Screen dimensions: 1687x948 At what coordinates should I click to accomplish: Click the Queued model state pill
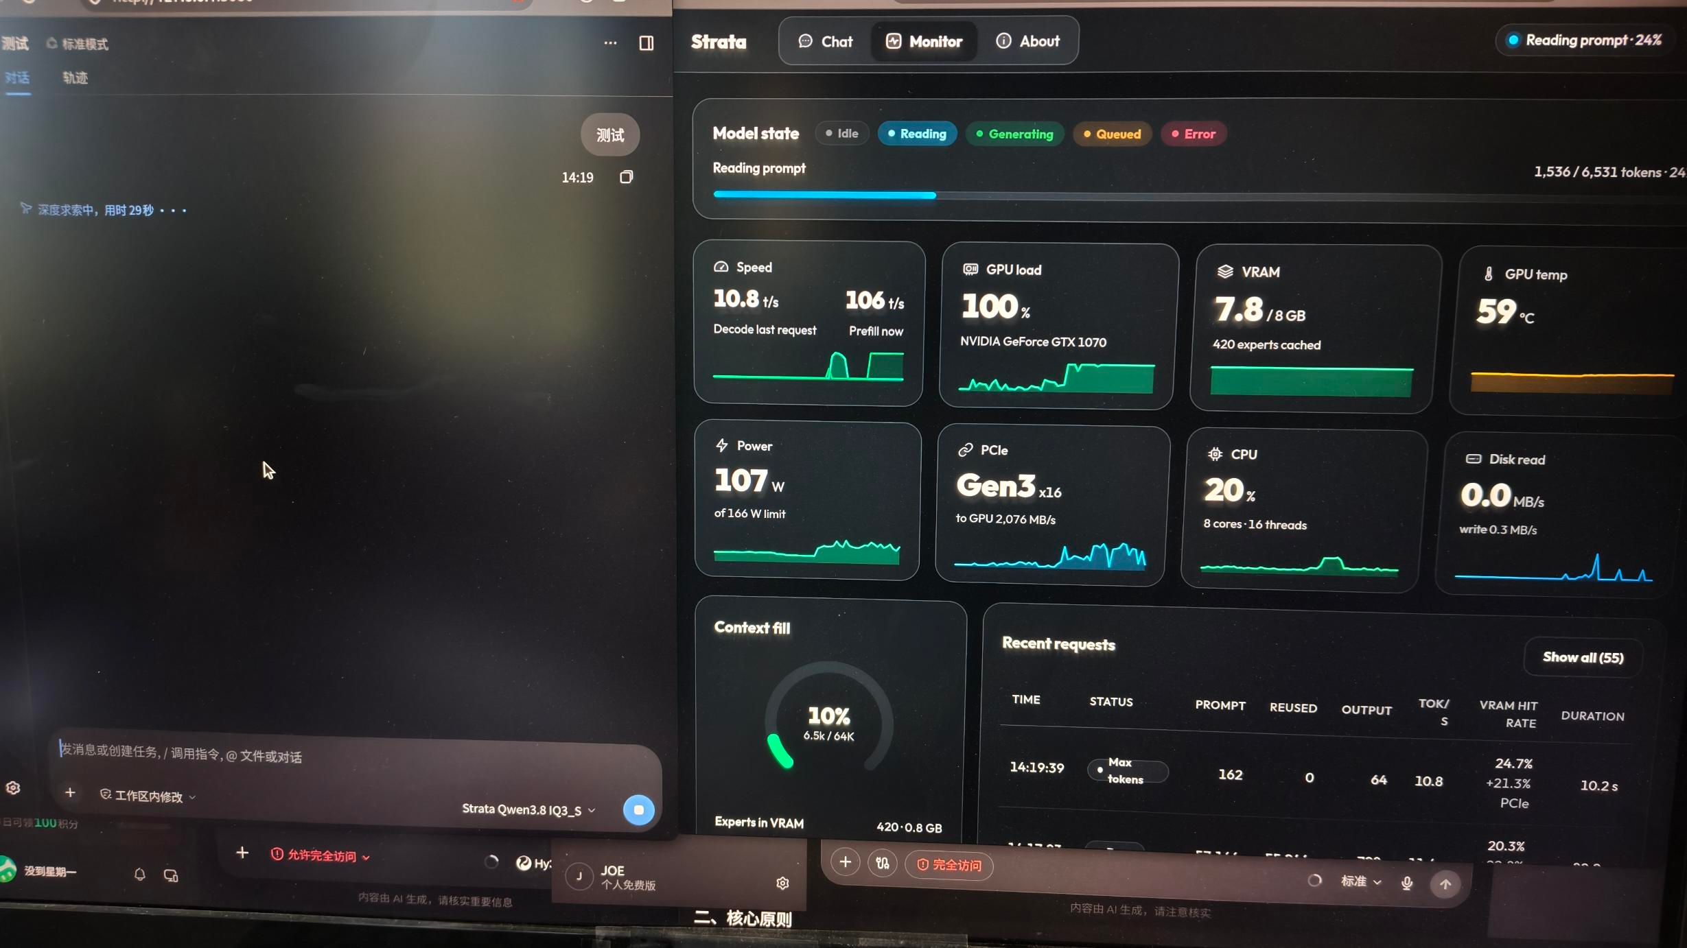point(1112,134)
